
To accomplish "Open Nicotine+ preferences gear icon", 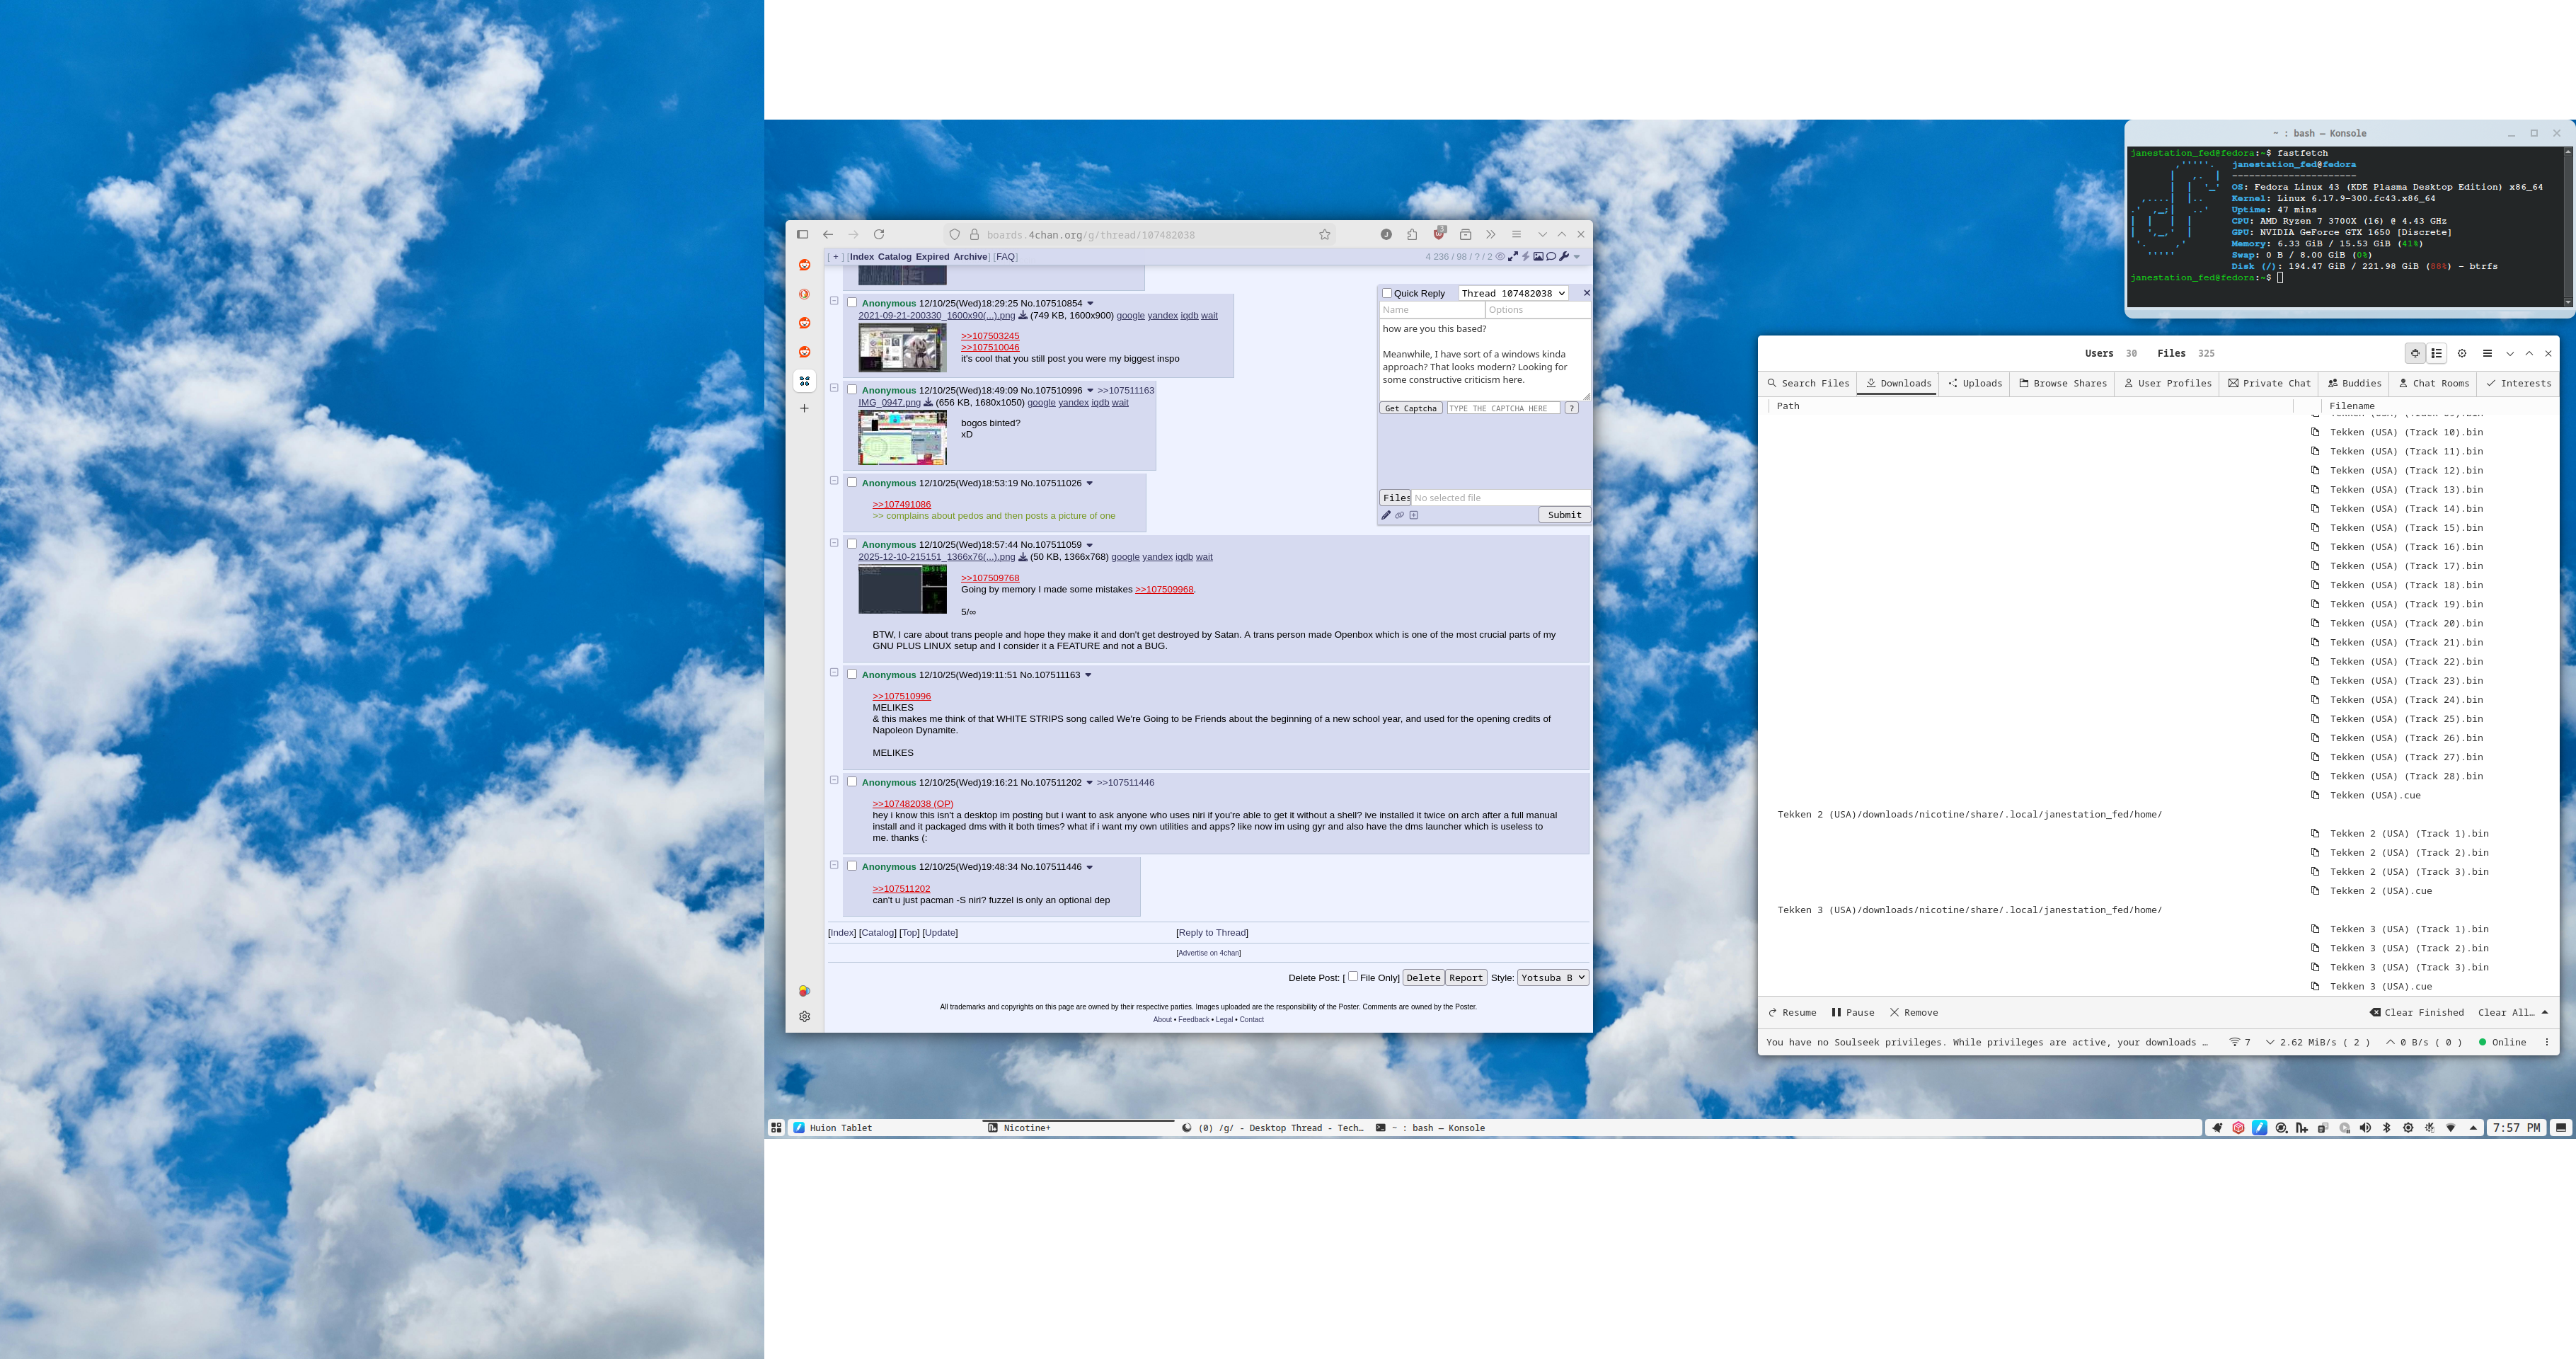I will coord(2462,353).
